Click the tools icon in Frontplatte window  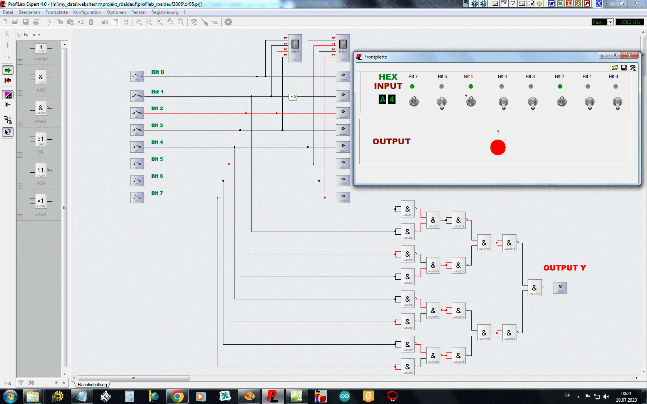pos(633,68)
